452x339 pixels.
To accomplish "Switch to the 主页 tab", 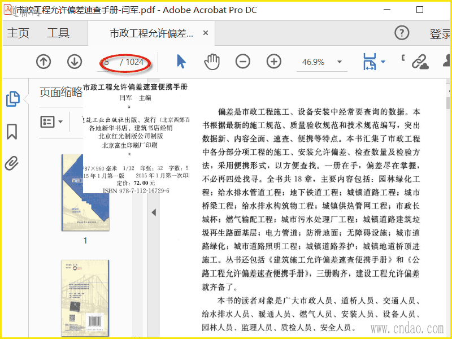I will (18, 33).
